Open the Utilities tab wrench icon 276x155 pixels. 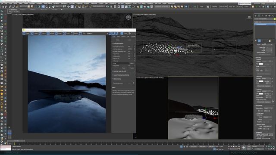[273, 16]
